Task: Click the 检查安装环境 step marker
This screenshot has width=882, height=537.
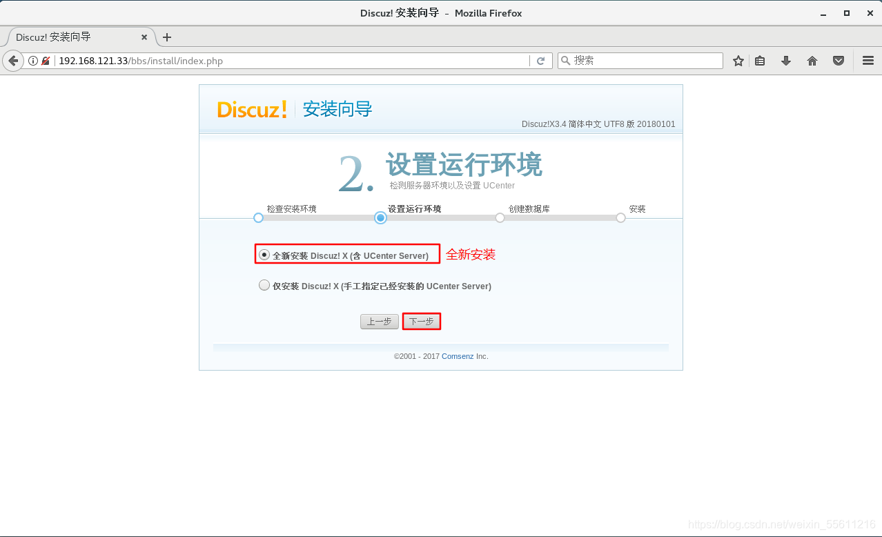Action: pos(258,217)
